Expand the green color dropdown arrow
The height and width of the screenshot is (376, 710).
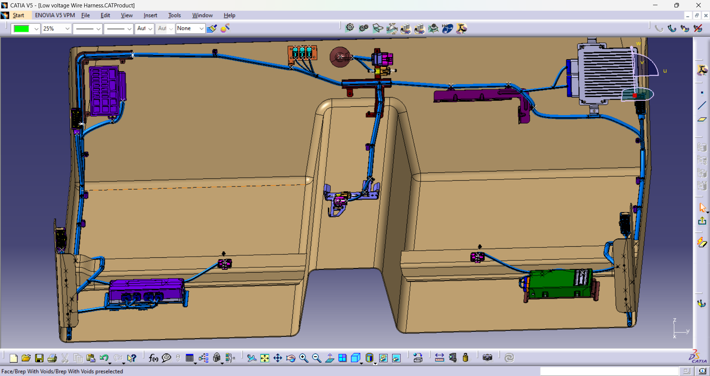pos(36,28)
